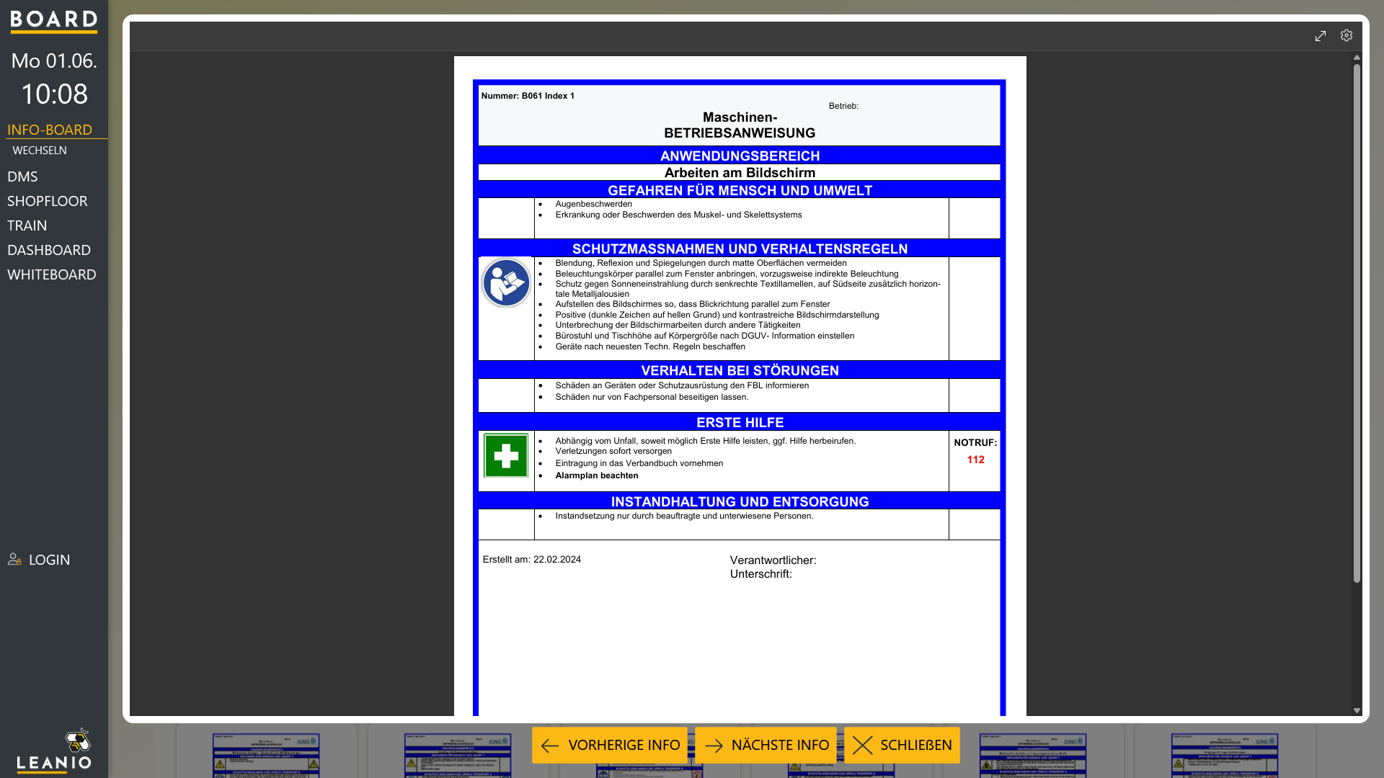This screenshot has width=1384, height=778.
Task: Click the LEANIO bee logo
Action: (54, 749)
